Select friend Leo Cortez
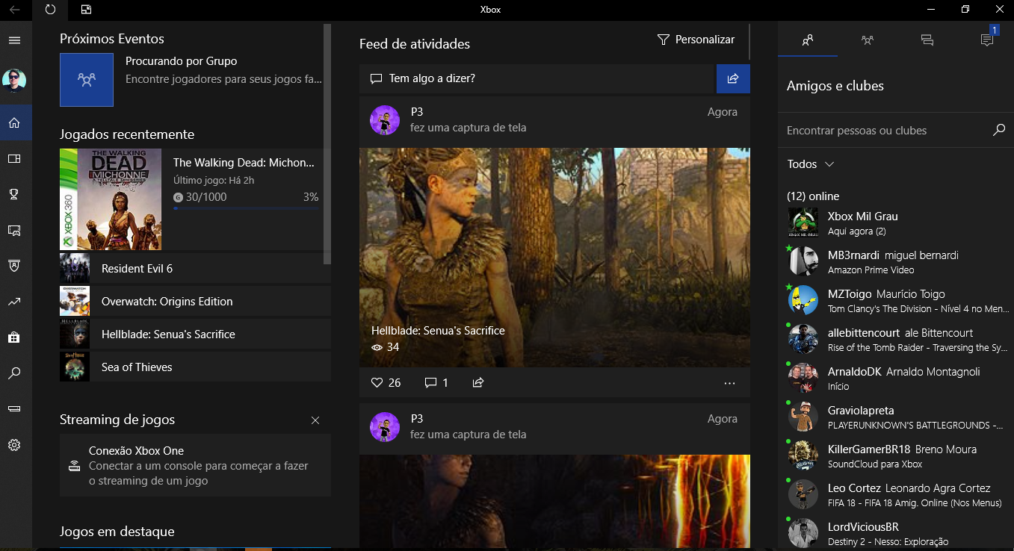The height and width of the screenshot is (551, 1014). click(x=896, y=494)
